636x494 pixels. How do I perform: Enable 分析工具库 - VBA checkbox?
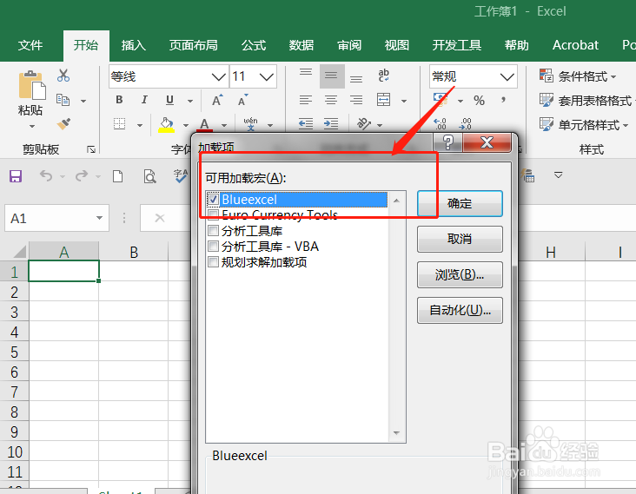214,247
